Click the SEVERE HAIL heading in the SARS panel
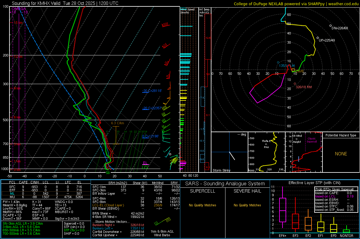 [x=247, y=191]
